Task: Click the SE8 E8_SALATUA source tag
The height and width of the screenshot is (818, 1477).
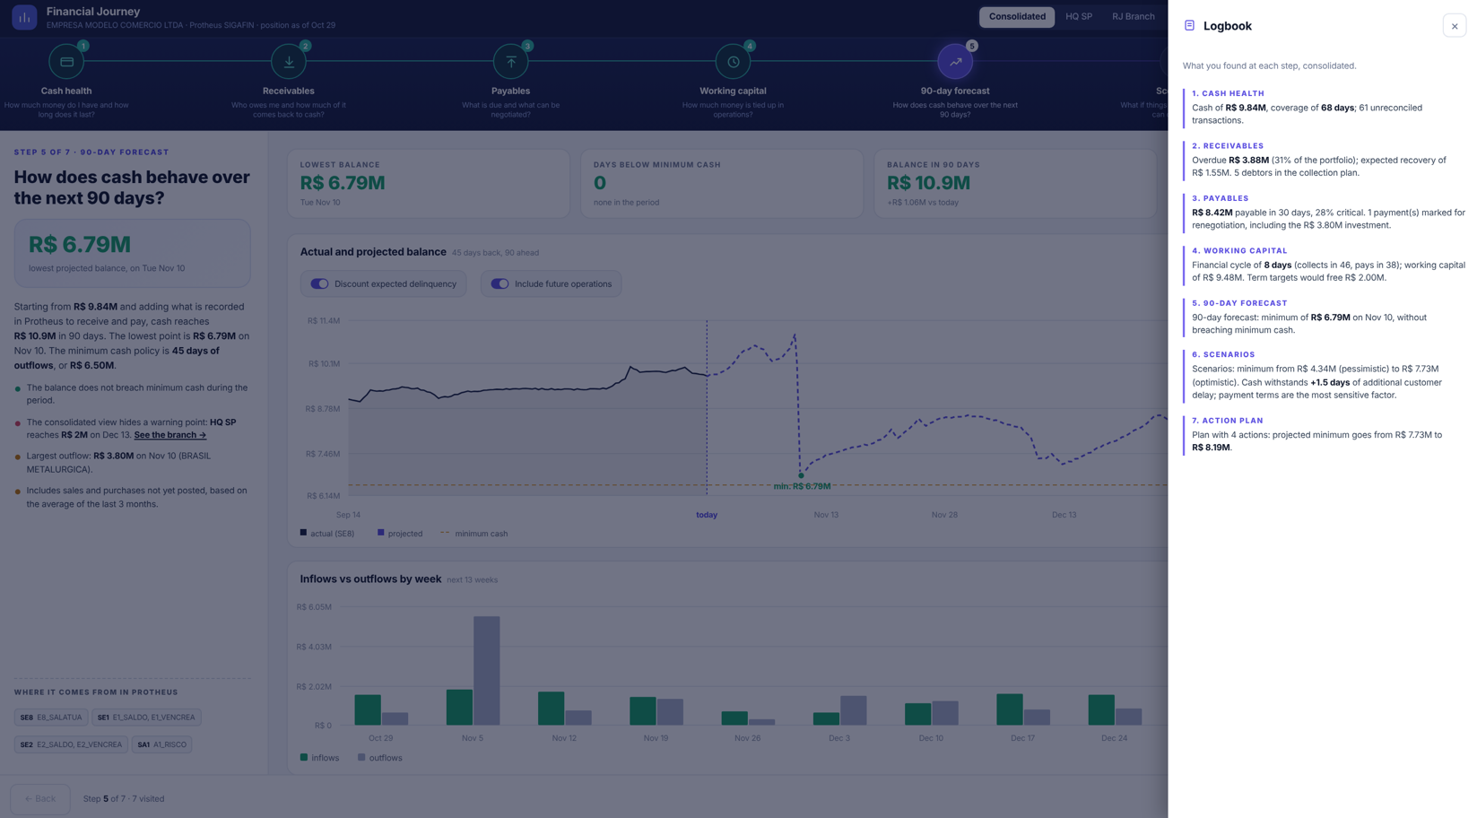Action: click(51, 718)
